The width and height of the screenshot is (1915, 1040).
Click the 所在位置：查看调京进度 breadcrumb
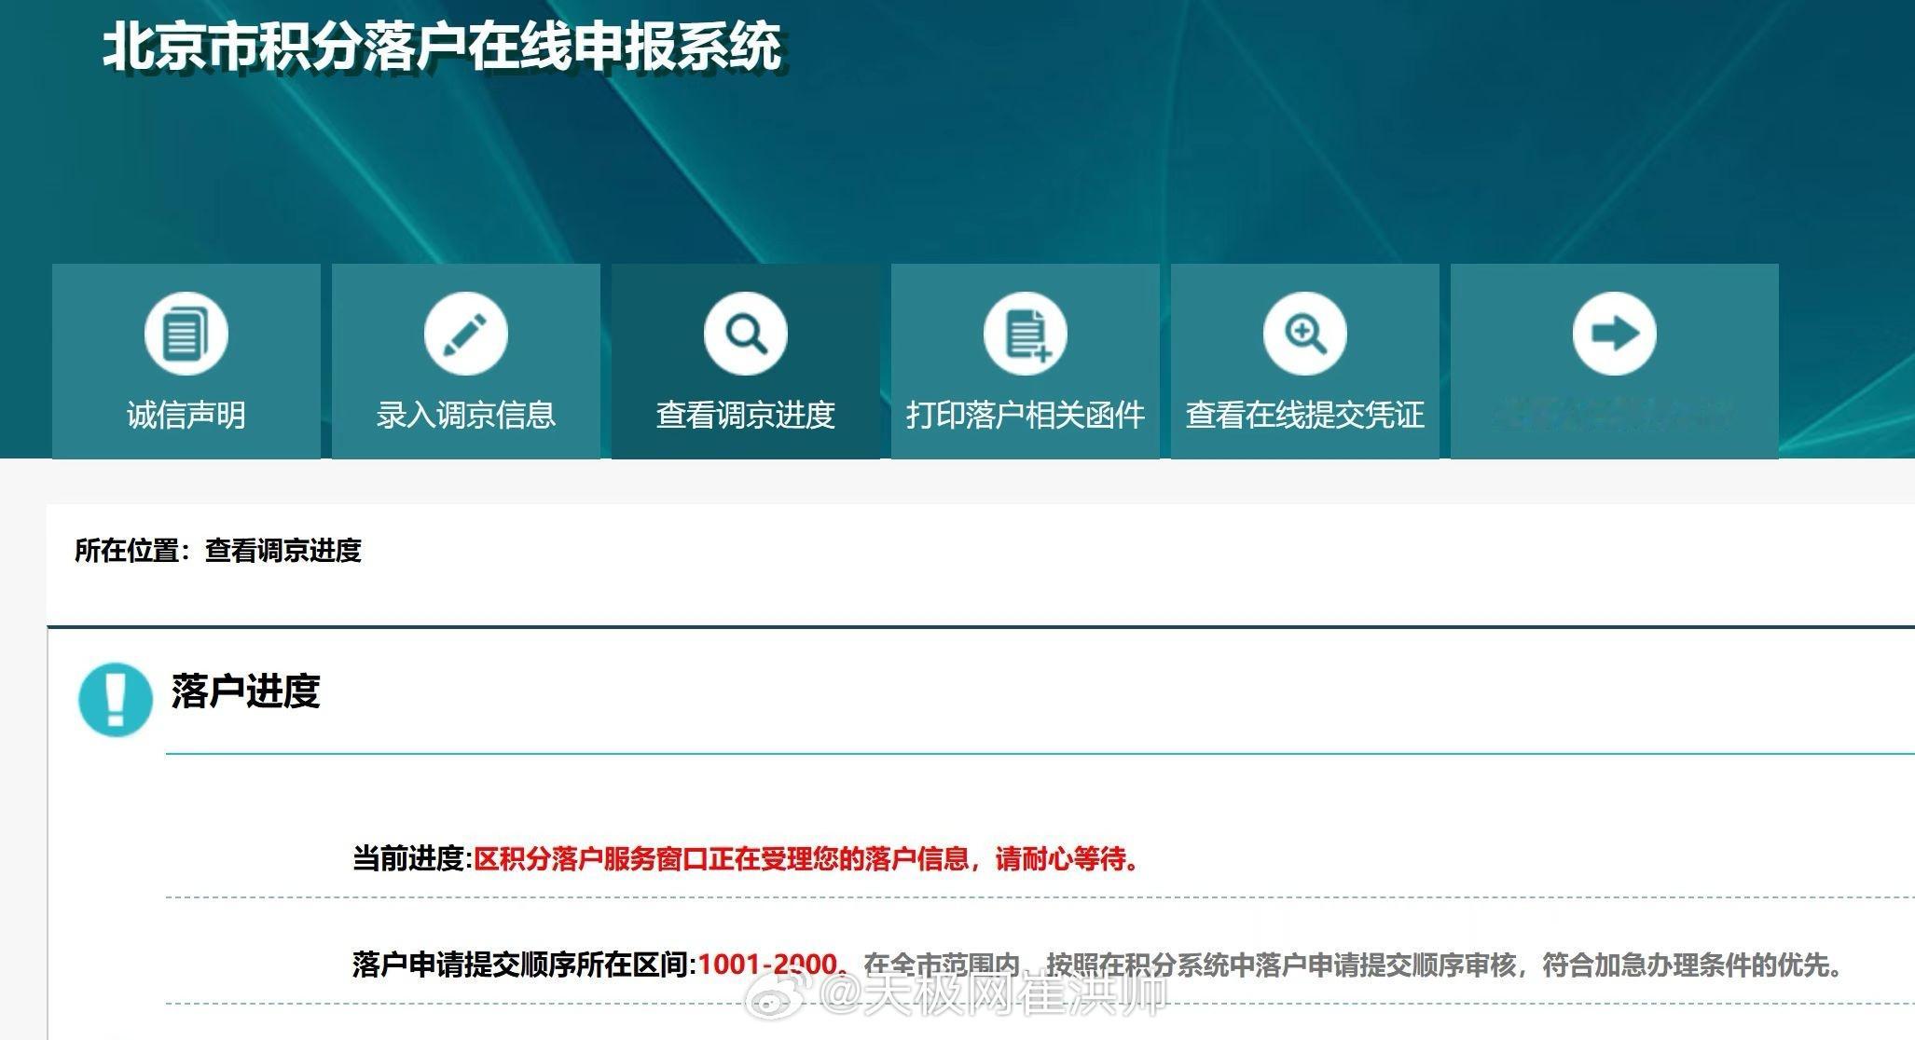click(x=217, y=551)
